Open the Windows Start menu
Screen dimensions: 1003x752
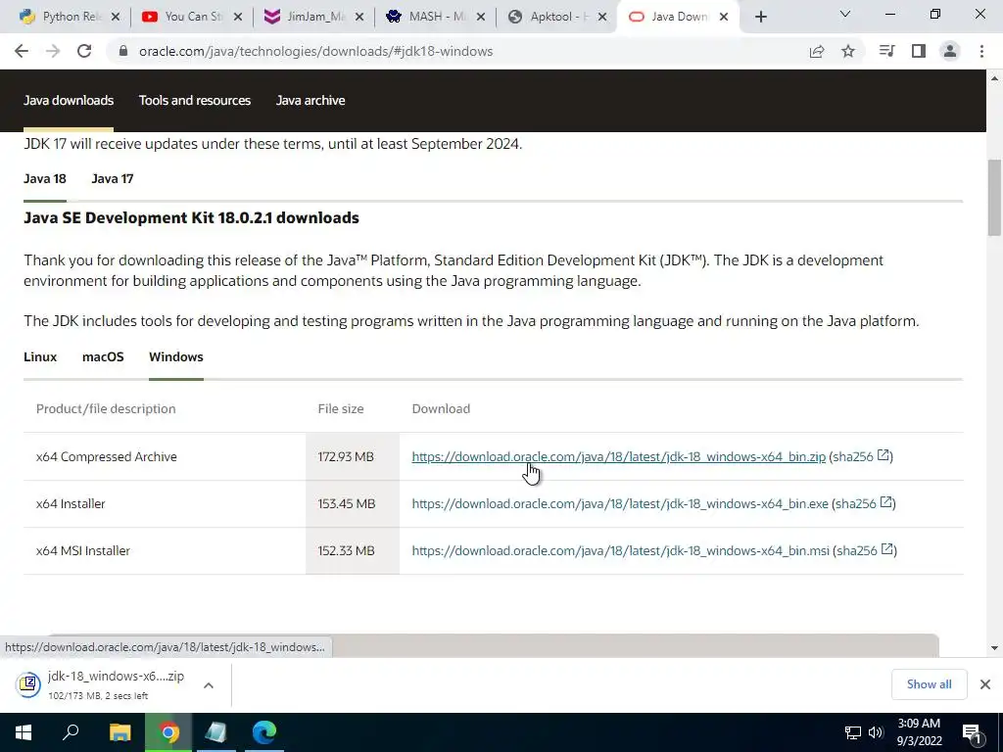[24, 732]
